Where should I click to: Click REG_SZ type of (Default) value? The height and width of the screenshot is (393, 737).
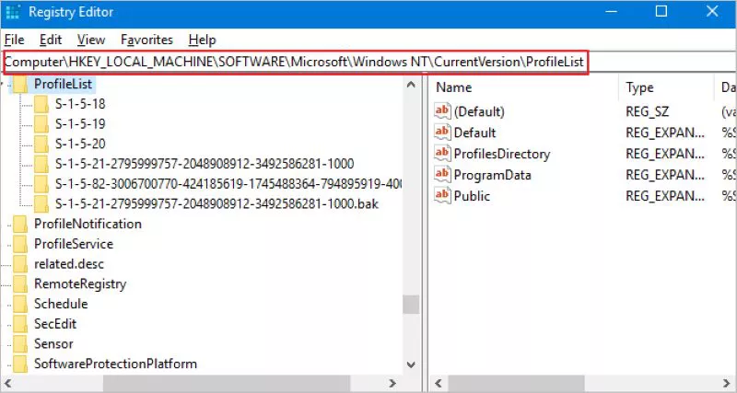coord(648,111)
